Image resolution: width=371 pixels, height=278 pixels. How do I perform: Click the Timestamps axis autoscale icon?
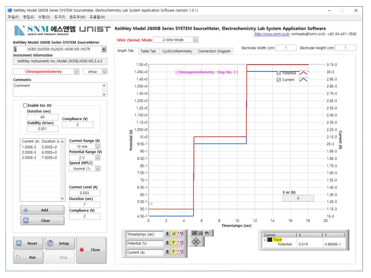(173, 234)
